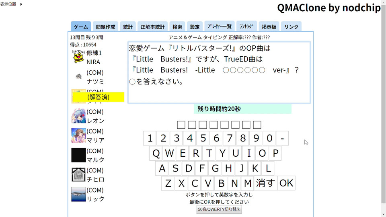Tap the X key
The image size is (386, 217).
181,183
